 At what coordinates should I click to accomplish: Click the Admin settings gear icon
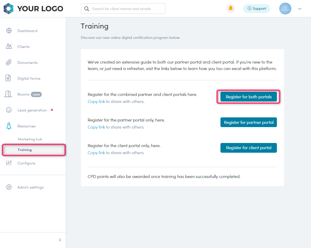(9, 187)
